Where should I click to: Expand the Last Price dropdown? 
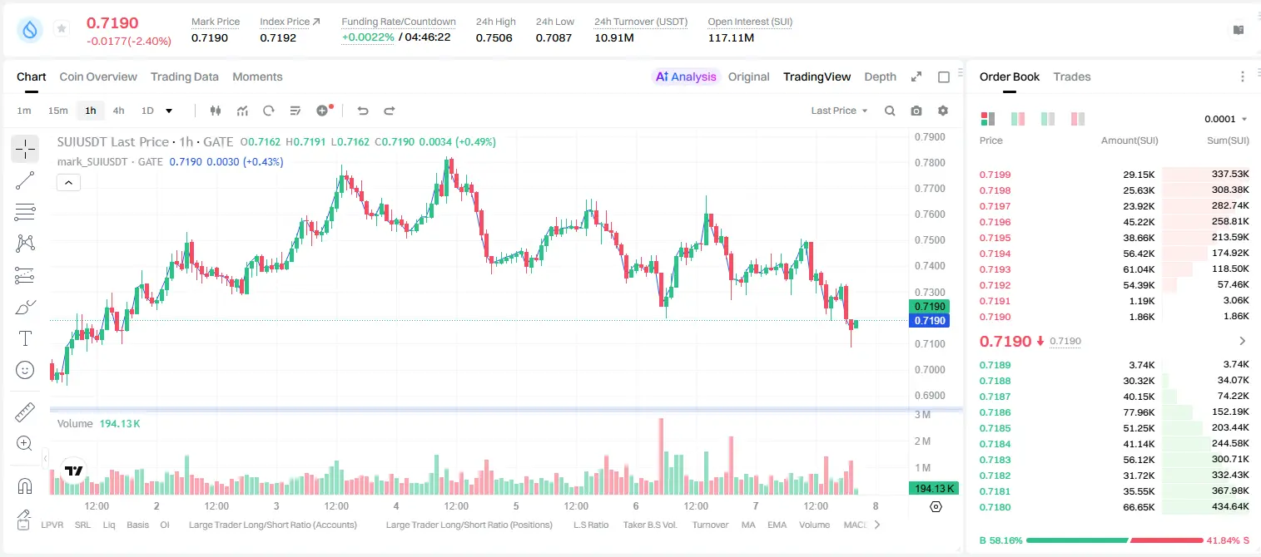(x=839, y=111)
